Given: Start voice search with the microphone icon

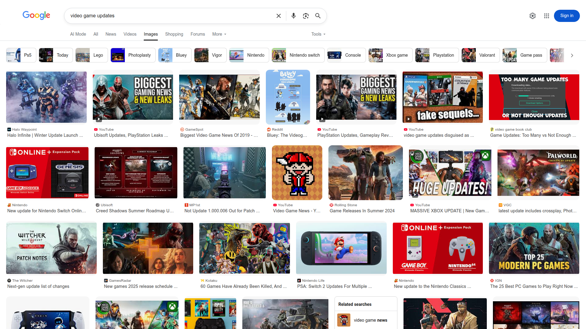Looking at the screenshot, I should (293, 16).
